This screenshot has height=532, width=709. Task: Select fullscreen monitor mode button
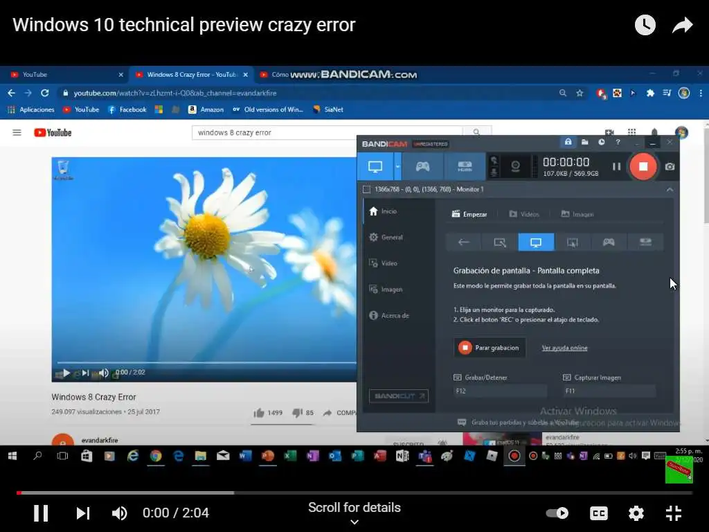[x=536, y=242]
